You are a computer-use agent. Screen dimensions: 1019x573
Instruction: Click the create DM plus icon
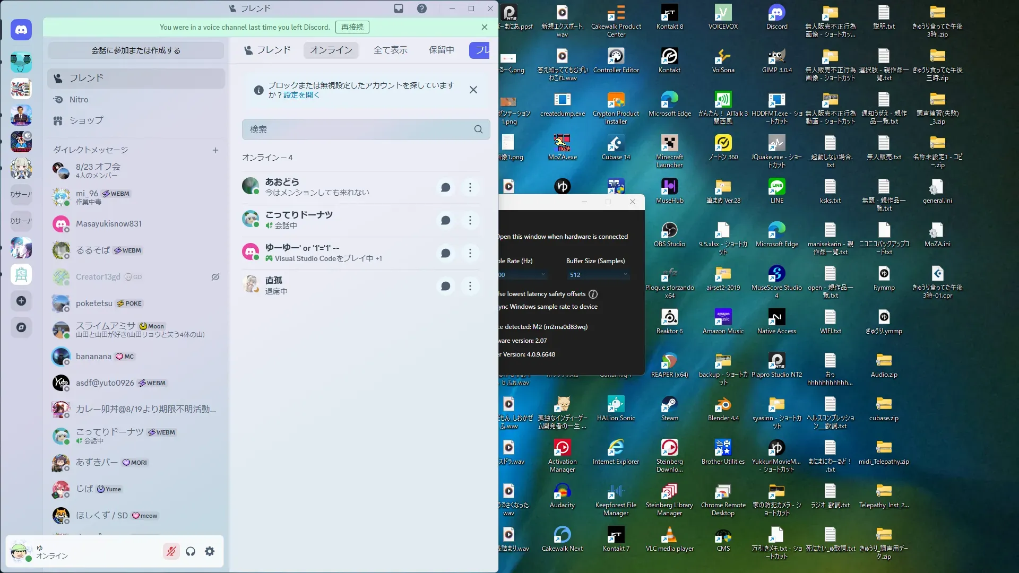(215, 150)
